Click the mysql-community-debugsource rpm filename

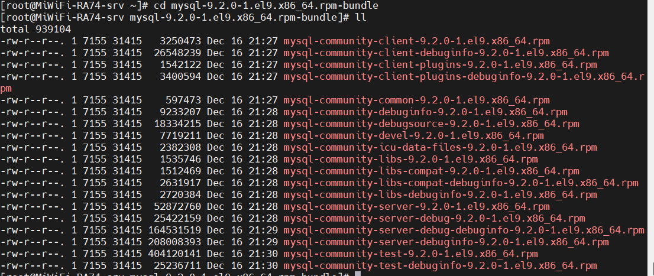coord(431,124)
